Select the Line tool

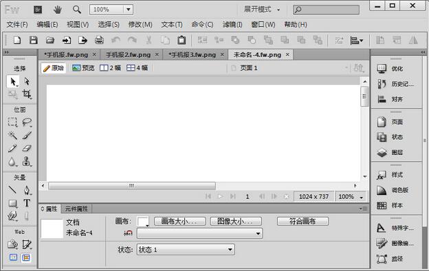point(12,189)
